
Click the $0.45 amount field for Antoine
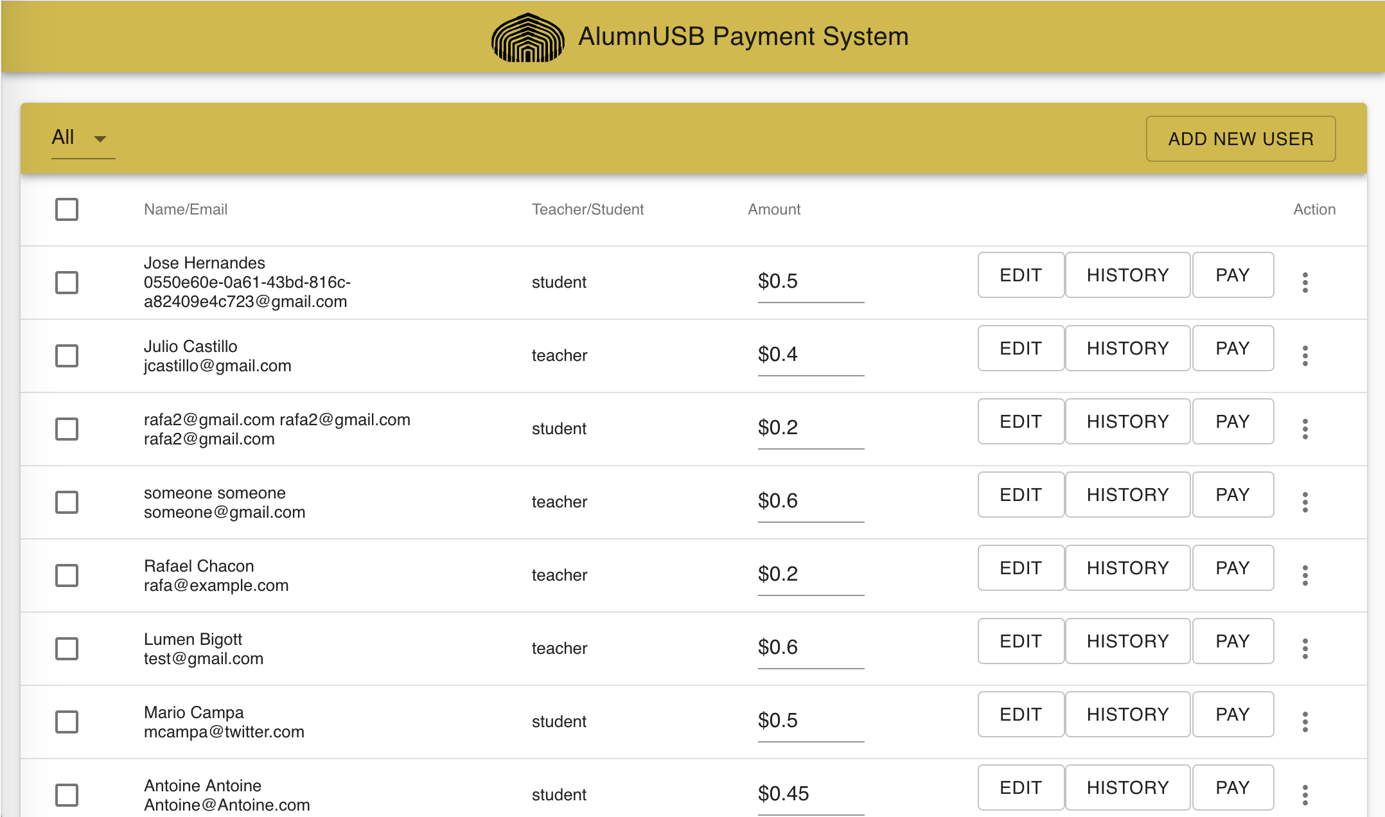[x=810, y=794]
